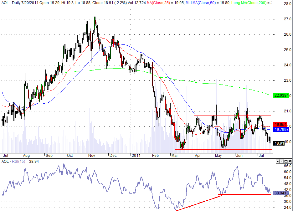This screenshot has height=211, width=293.
Task: Click the "Oct" date axis label
Action: (x=70, y=156)
